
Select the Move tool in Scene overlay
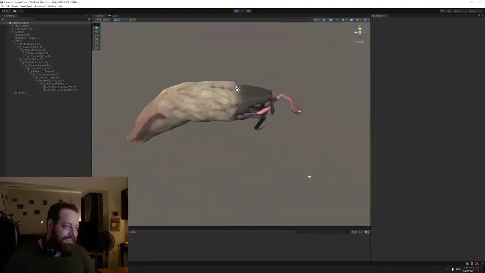(x=96, y=32)
